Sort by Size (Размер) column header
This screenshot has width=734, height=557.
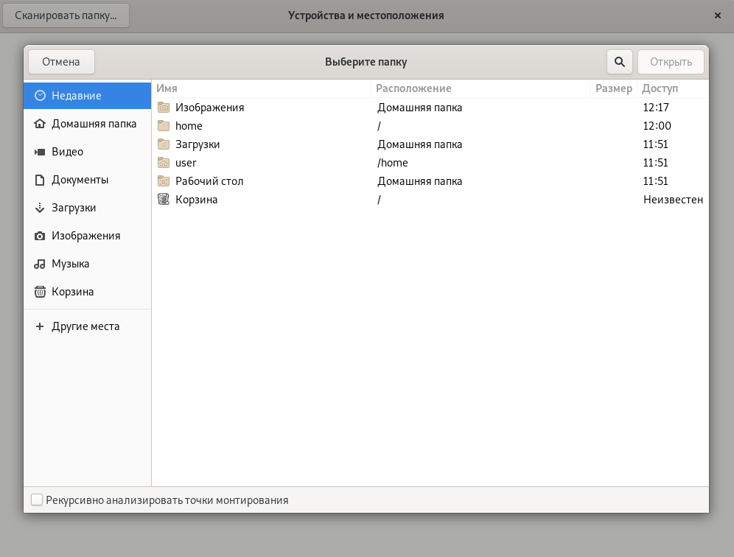point(613,88)
